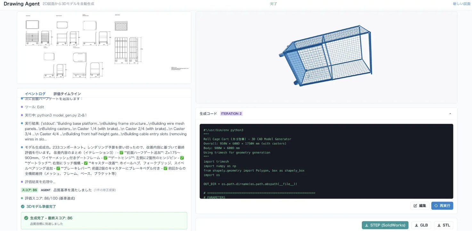Collapse the 生成コード panel chevron
This screenshot has width=472, height=240.
pyautogui.click(x=450, y=114)
